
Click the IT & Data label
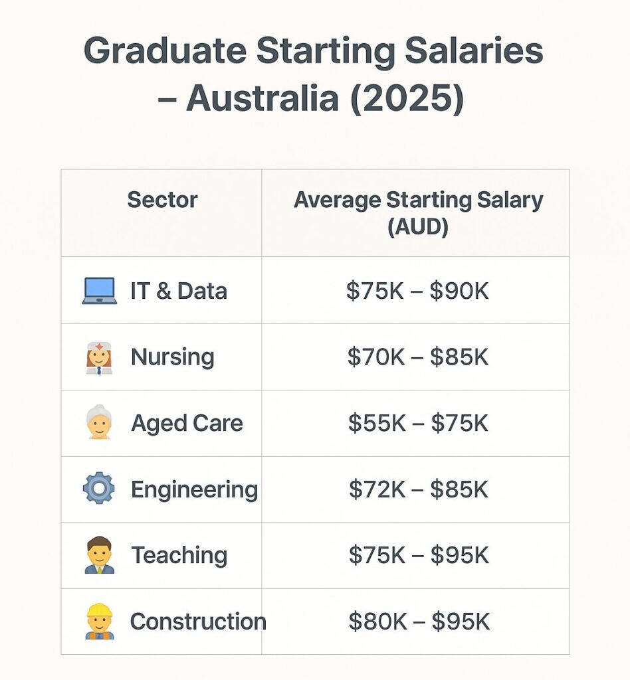coord(179,291)
